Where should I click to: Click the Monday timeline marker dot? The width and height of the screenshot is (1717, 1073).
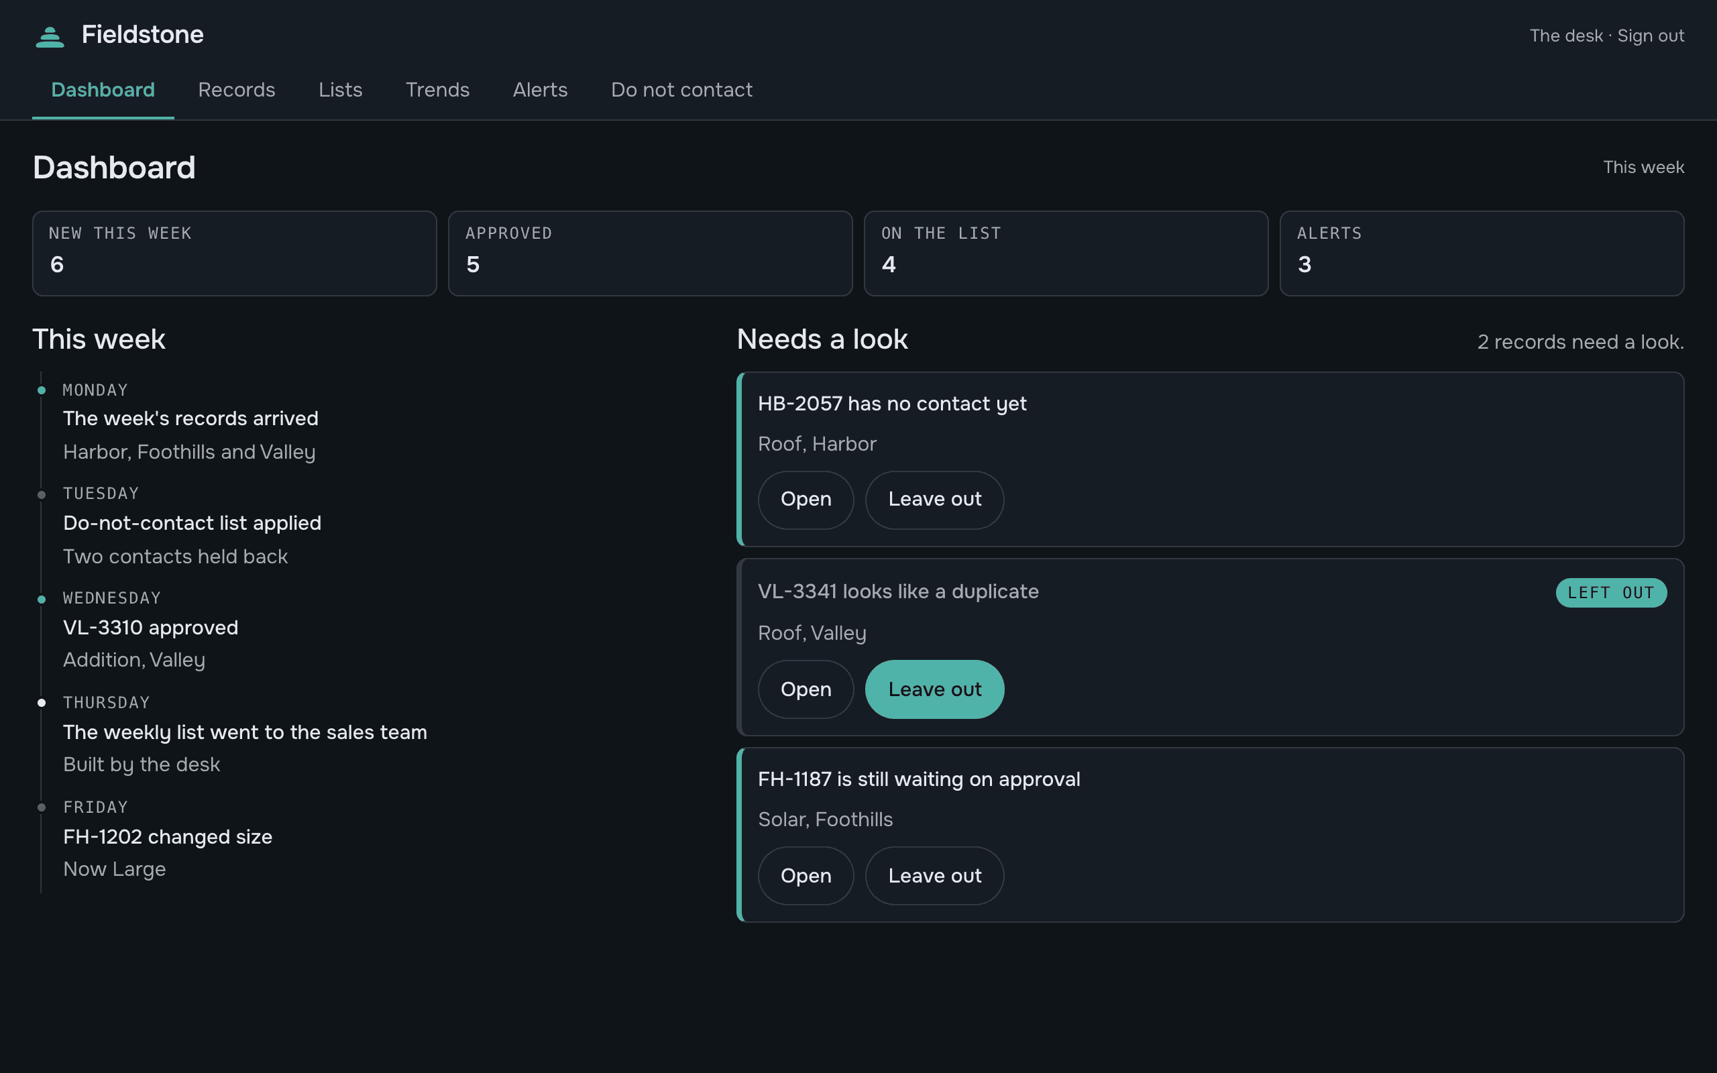coord(41,390)
